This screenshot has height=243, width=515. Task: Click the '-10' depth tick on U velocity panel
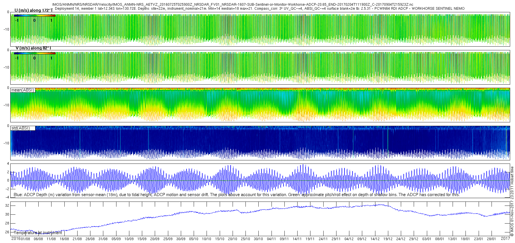(6, 29)
